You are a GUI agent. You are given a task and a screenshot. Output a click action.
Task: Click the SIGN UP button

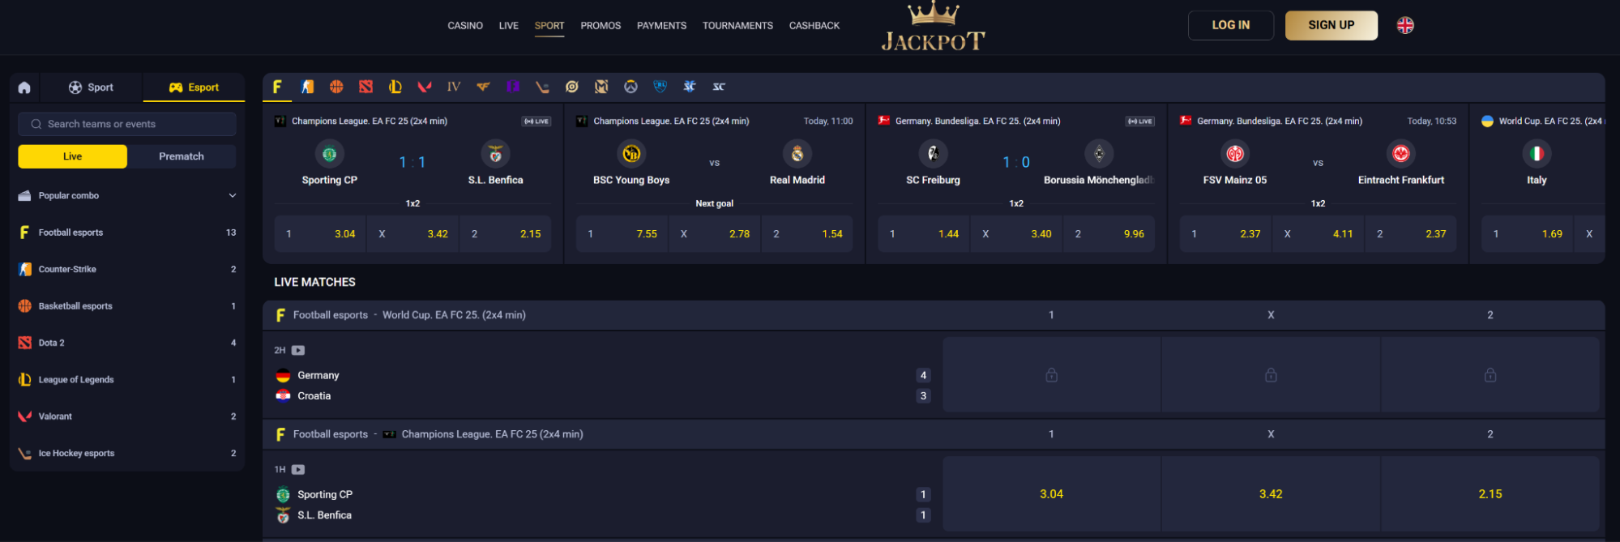pos(1331,25)
